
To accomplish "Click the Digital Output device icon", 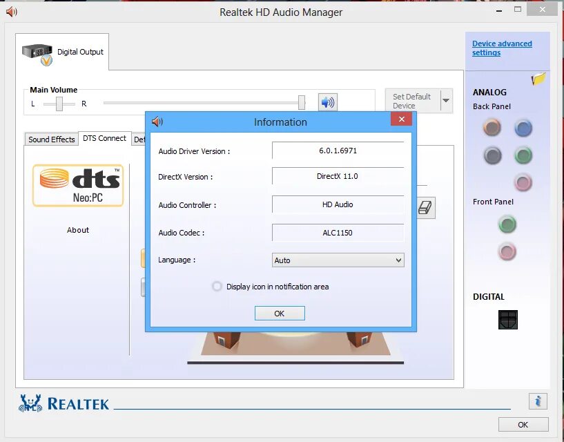I will 37,54.
